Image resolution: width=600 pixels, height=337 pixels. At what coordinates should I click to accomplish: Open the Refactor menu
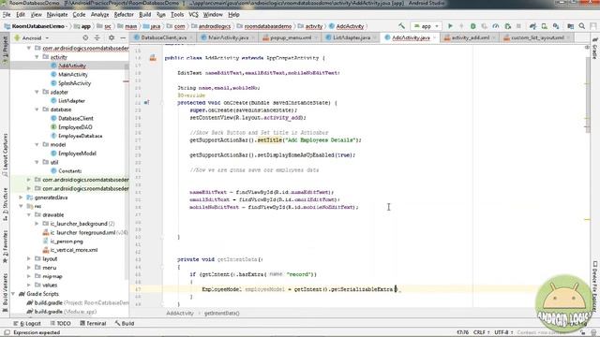coord(124,15)
